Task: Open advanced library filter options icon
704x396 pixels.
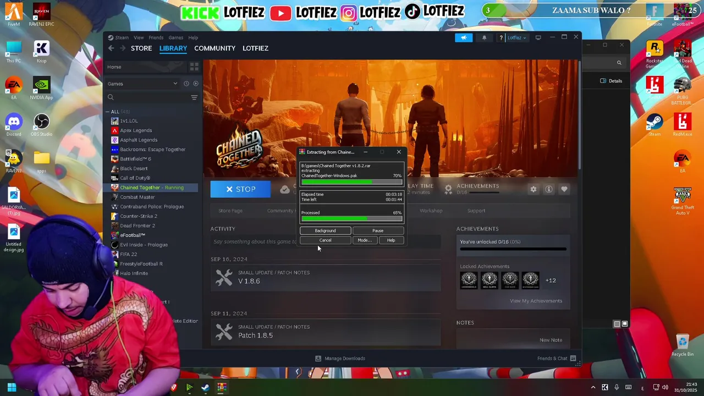Action: (x=194, y=97)
